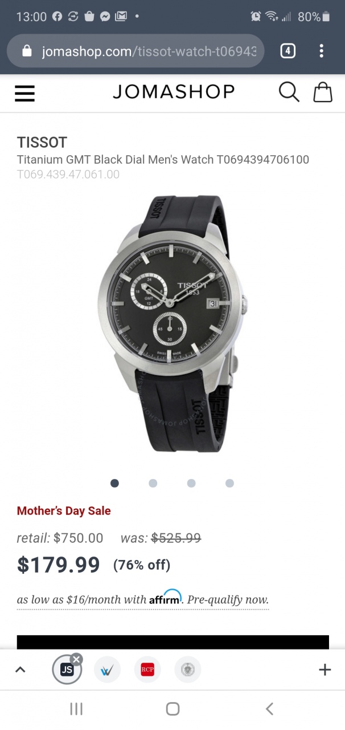Add a new tab with plus button
The width and height of the screenshot is (345, 730).
tap(325, 670)
